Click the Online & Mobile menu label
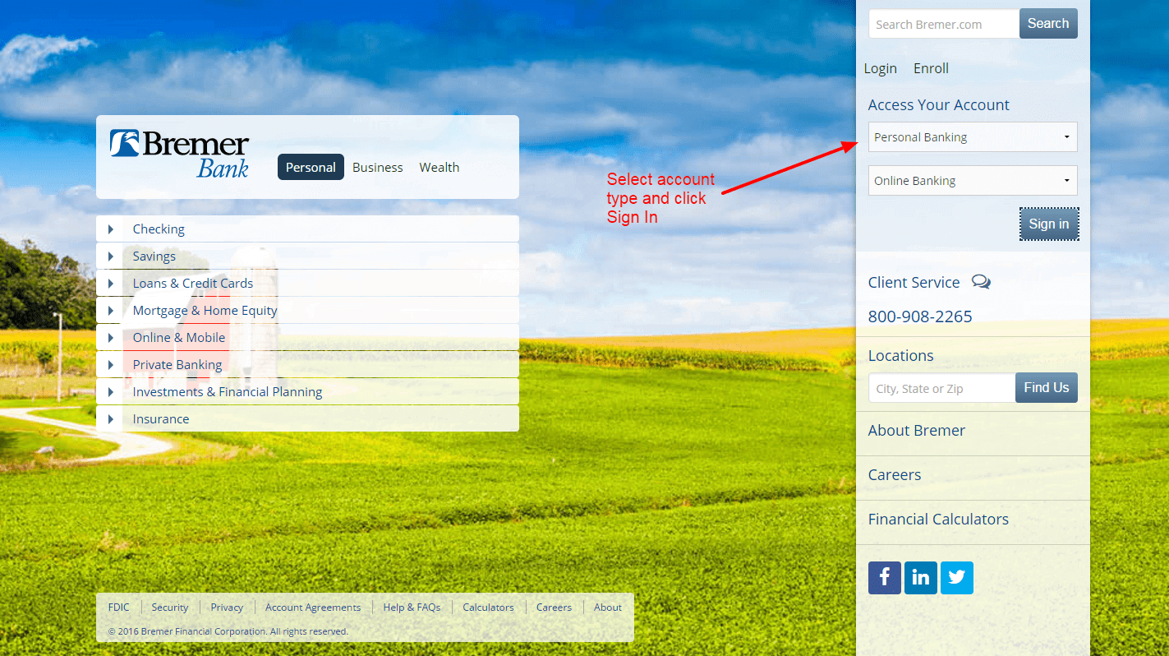This screenshot has height=656, width=1169. 179,338
